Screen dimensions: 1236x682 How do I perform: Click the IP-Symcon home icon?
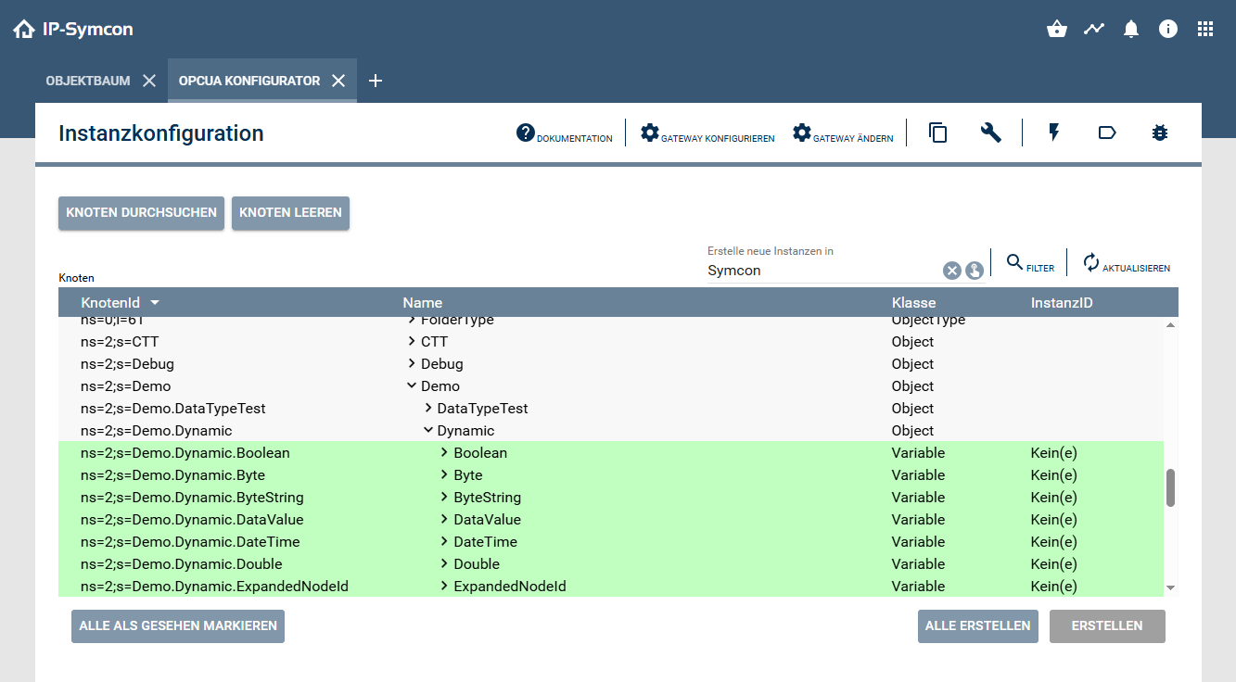click(23, 29)
